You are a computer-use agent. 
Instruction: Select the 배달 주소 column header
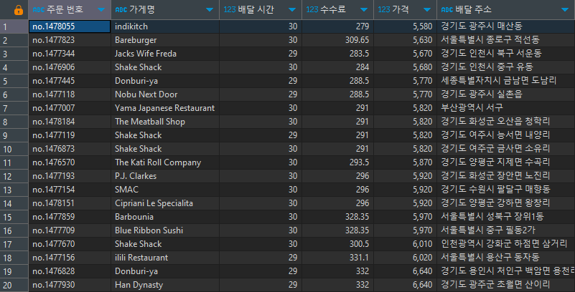(x=506, y=10)
